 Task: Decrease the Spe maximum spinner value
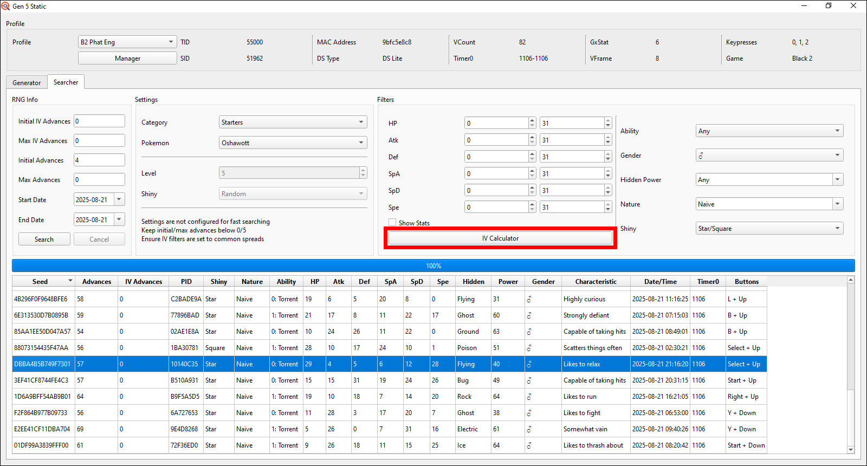click(x=608, y=210)
